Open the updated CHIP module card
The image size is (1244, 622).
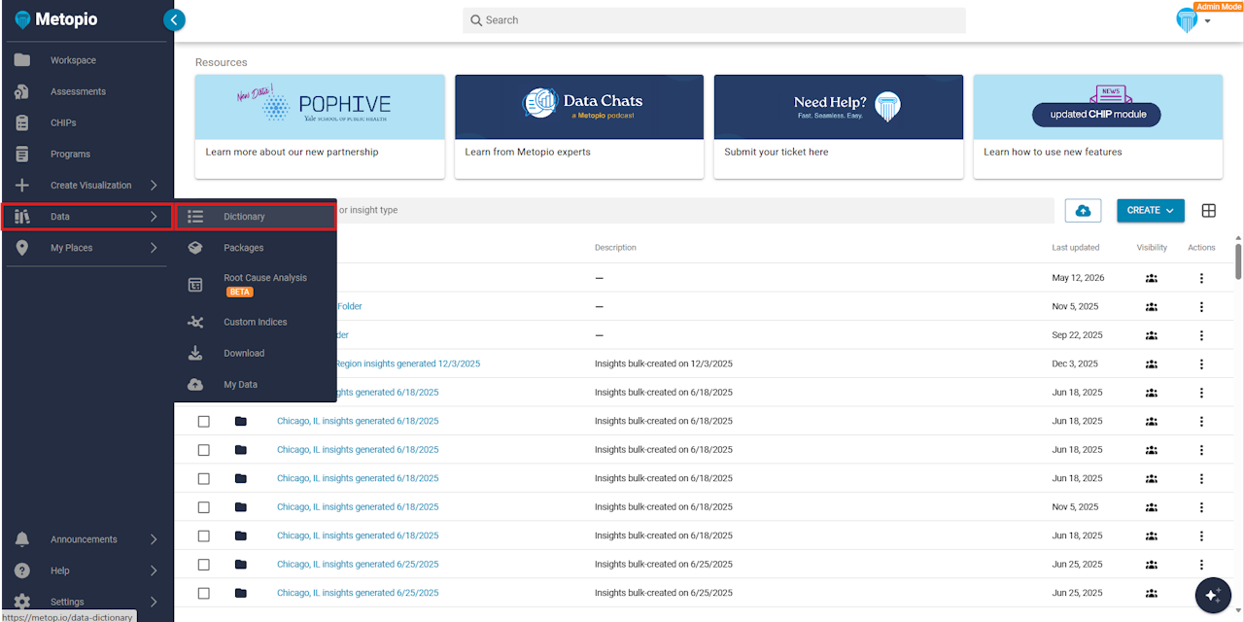[x=1098, y=126]
